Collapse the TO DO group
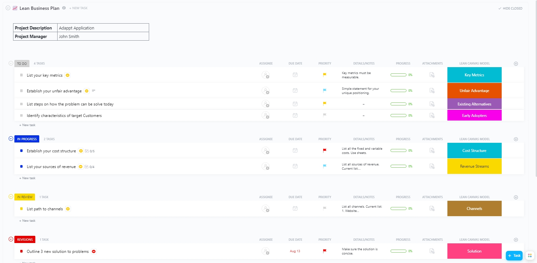This screenshot has height=263, width=537. (11, 63)
